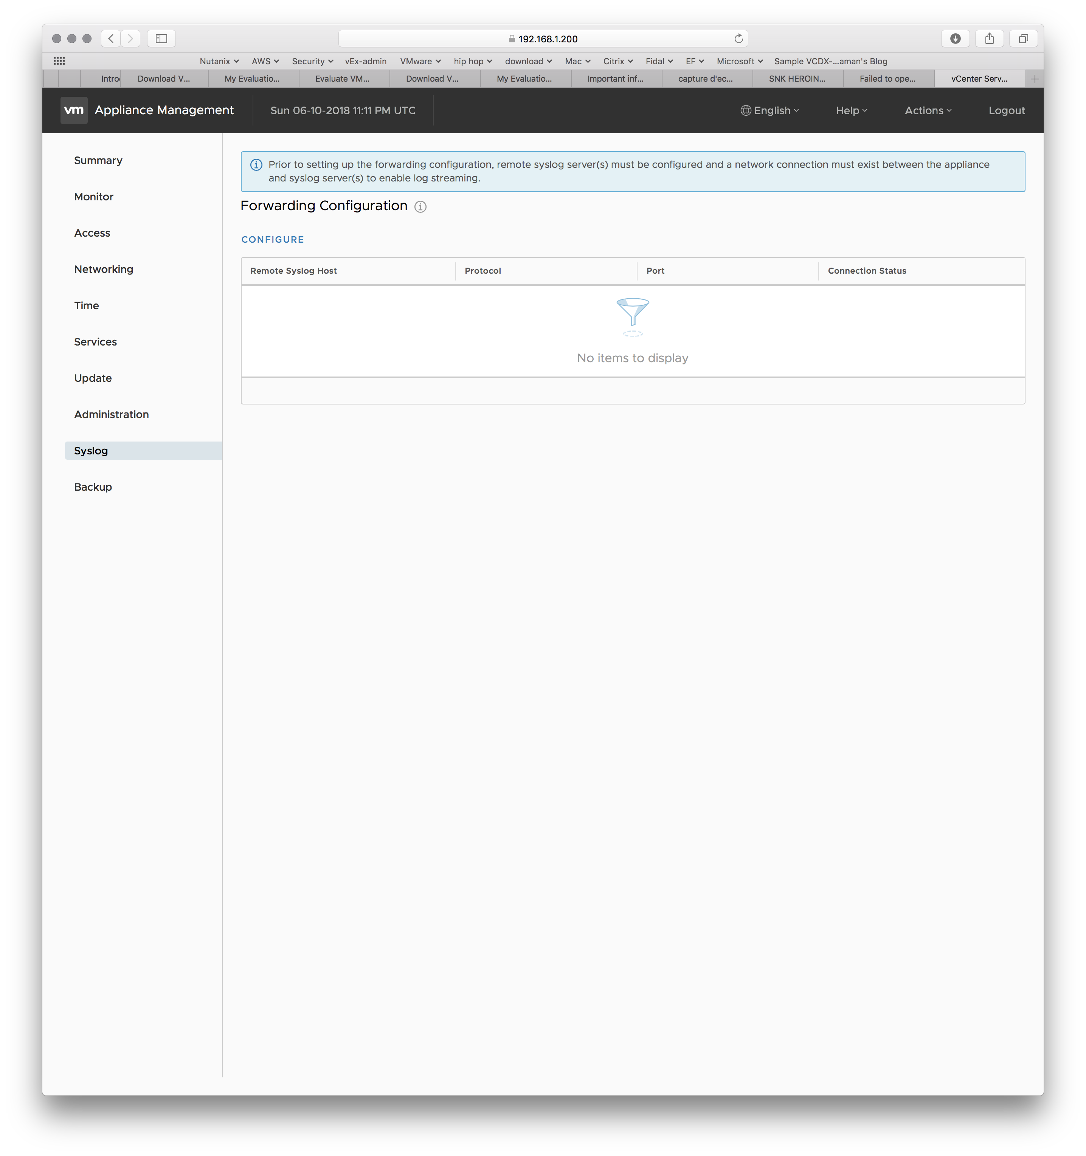Click the Safari forward navigation arrow
The height and width of the screenshot is (1156, 1086).
(x=130, y=39)
